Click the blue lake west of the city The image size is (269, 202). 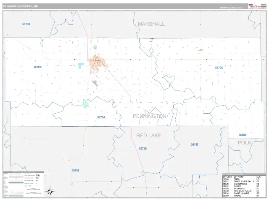tap(81, 66)
